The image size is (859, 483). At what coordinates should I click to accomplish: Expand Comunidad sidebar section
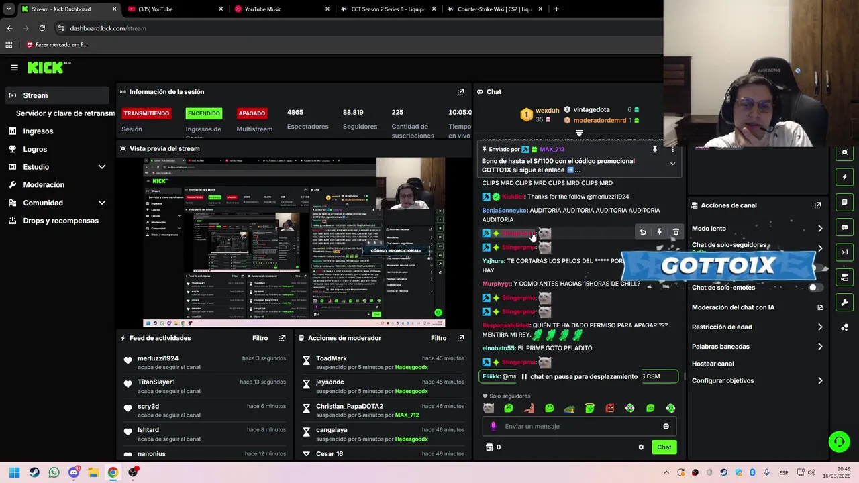pyautogui.click(x=102, y=203)
